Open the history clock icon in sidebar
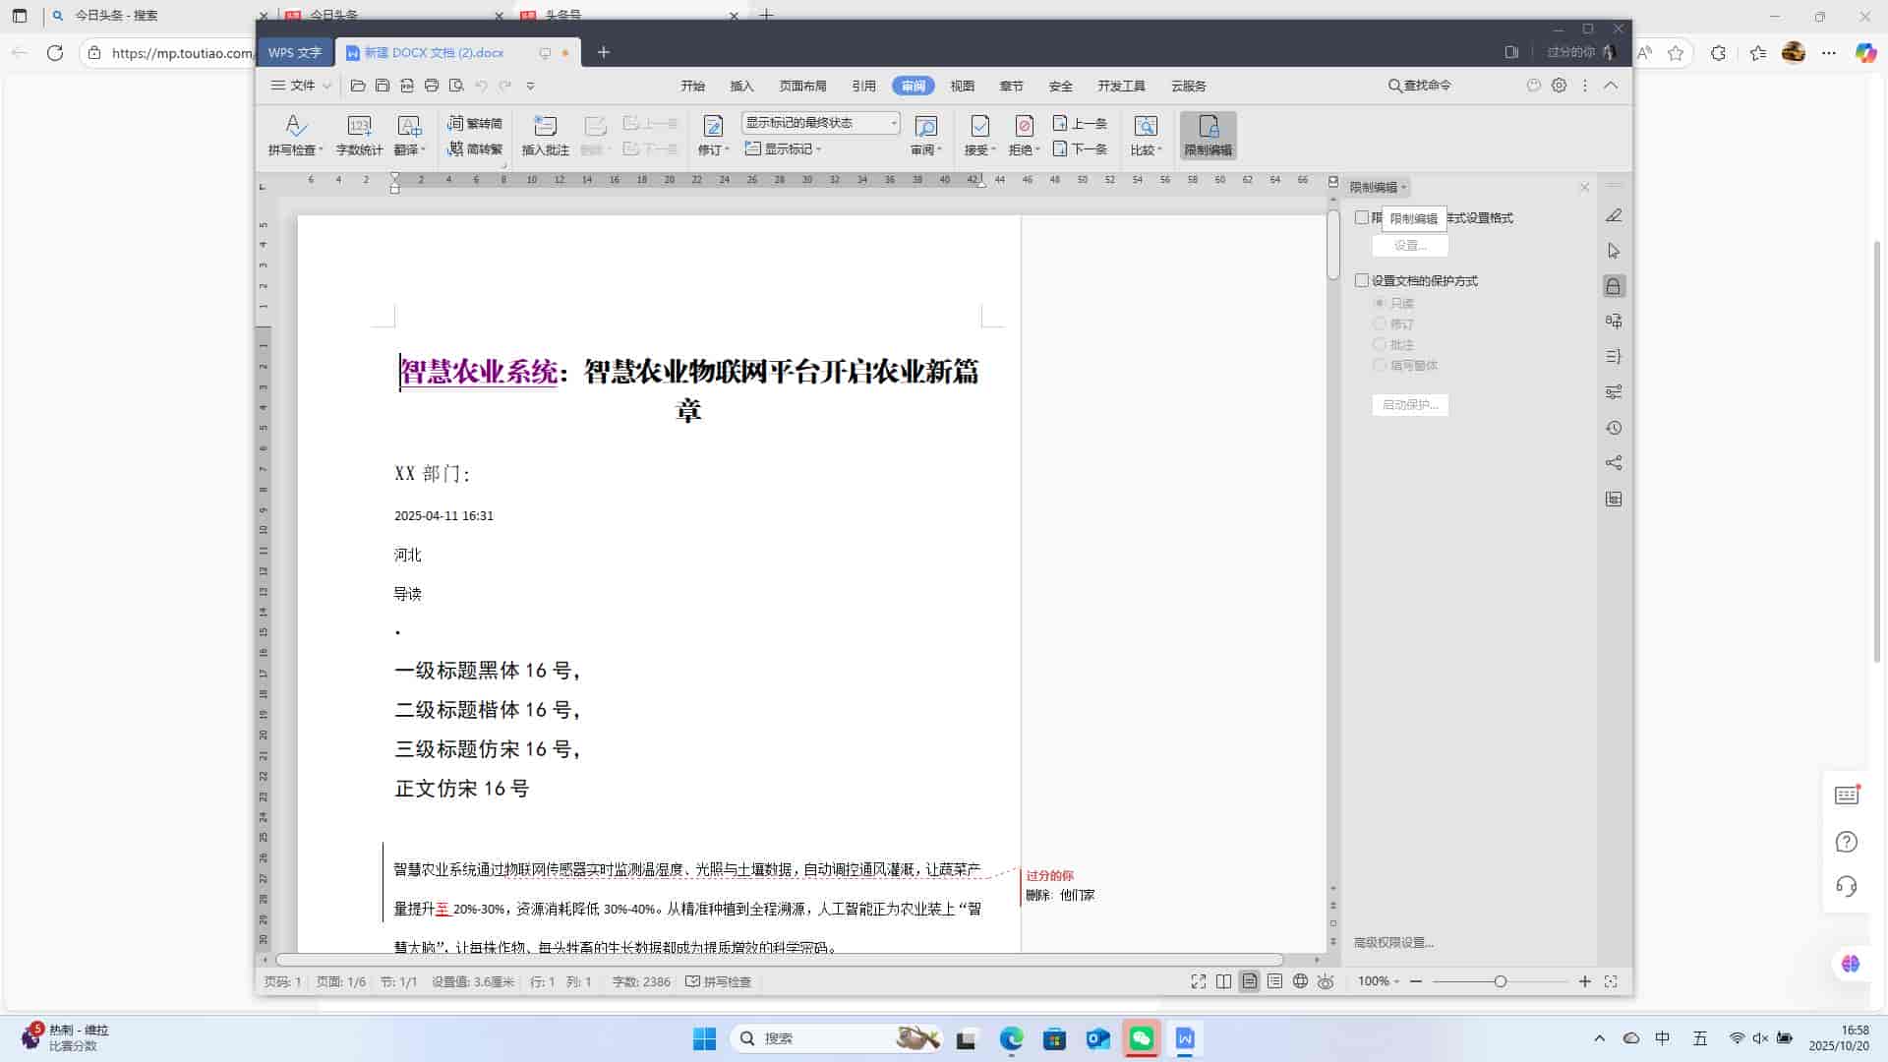This screenshot has width=1888, height=1062. point(1614,428)
